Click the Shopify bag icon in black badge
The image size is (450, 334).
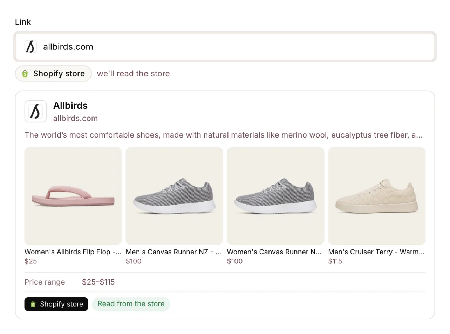pos(33,304)
